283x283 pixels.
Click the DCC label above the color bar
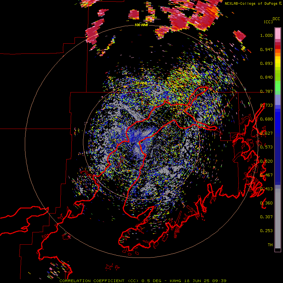(276, 19)
